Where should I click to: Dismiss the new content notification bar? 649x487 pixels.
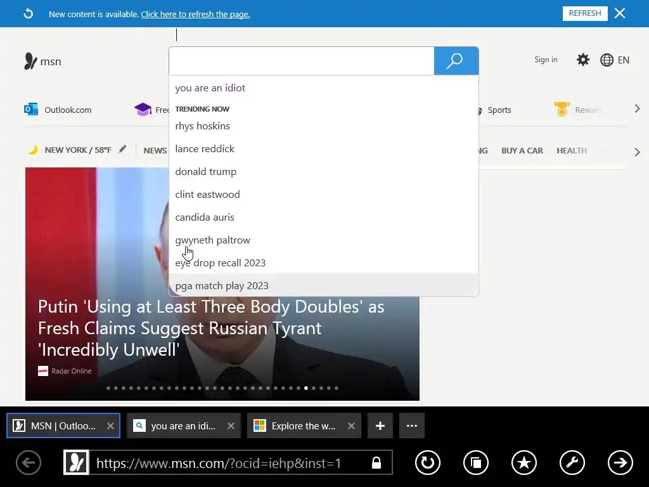[x=620, y=13]
